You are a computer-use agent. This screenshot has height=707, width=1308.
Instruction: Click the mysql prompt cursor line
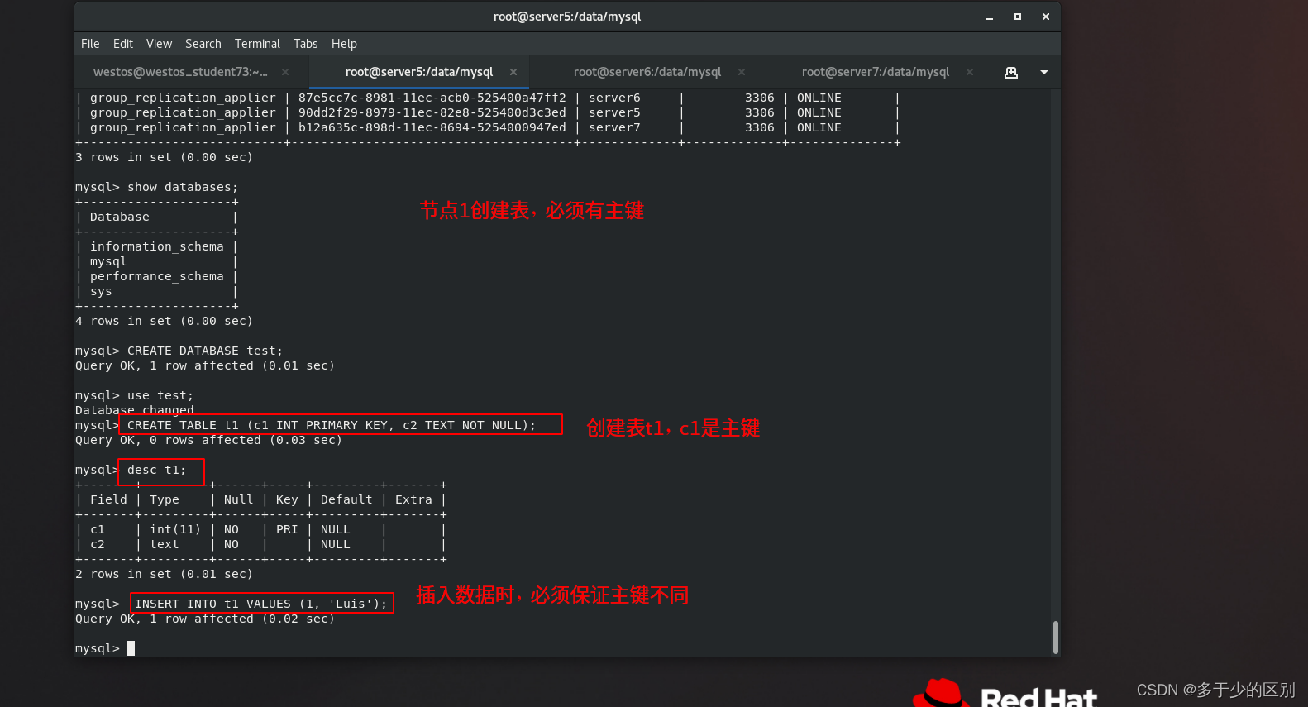[105, 648]
